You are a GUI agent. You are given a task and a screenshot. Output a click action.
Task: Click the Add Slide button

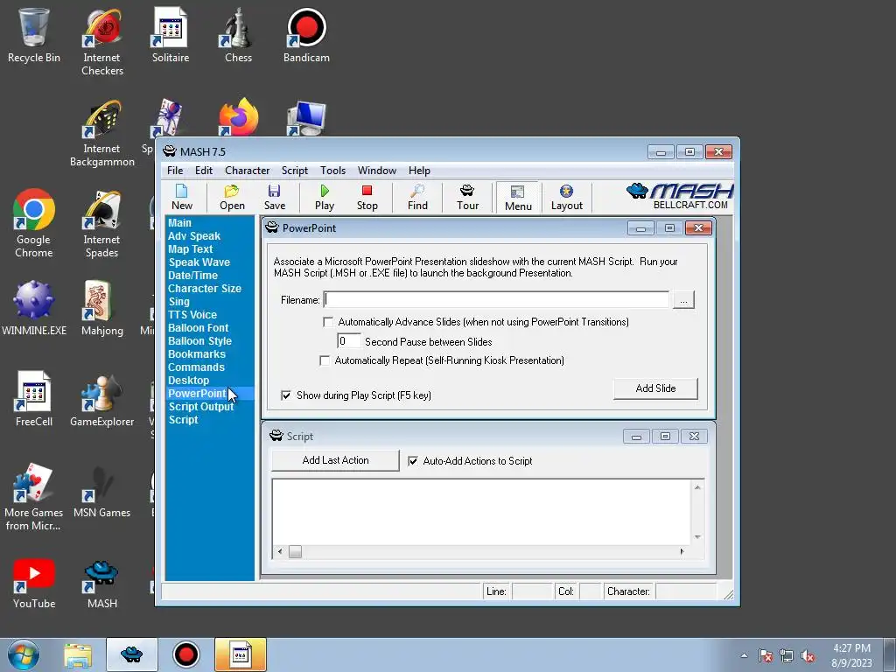pyautogui.click(x=655, y=388)
